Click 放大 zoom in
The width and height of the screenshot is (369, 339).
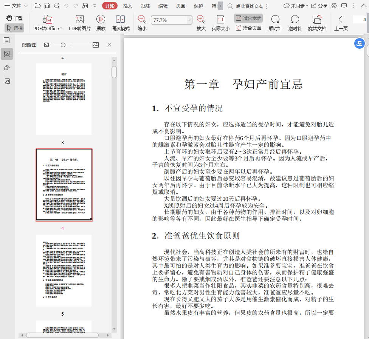click(x=201, y=23)
